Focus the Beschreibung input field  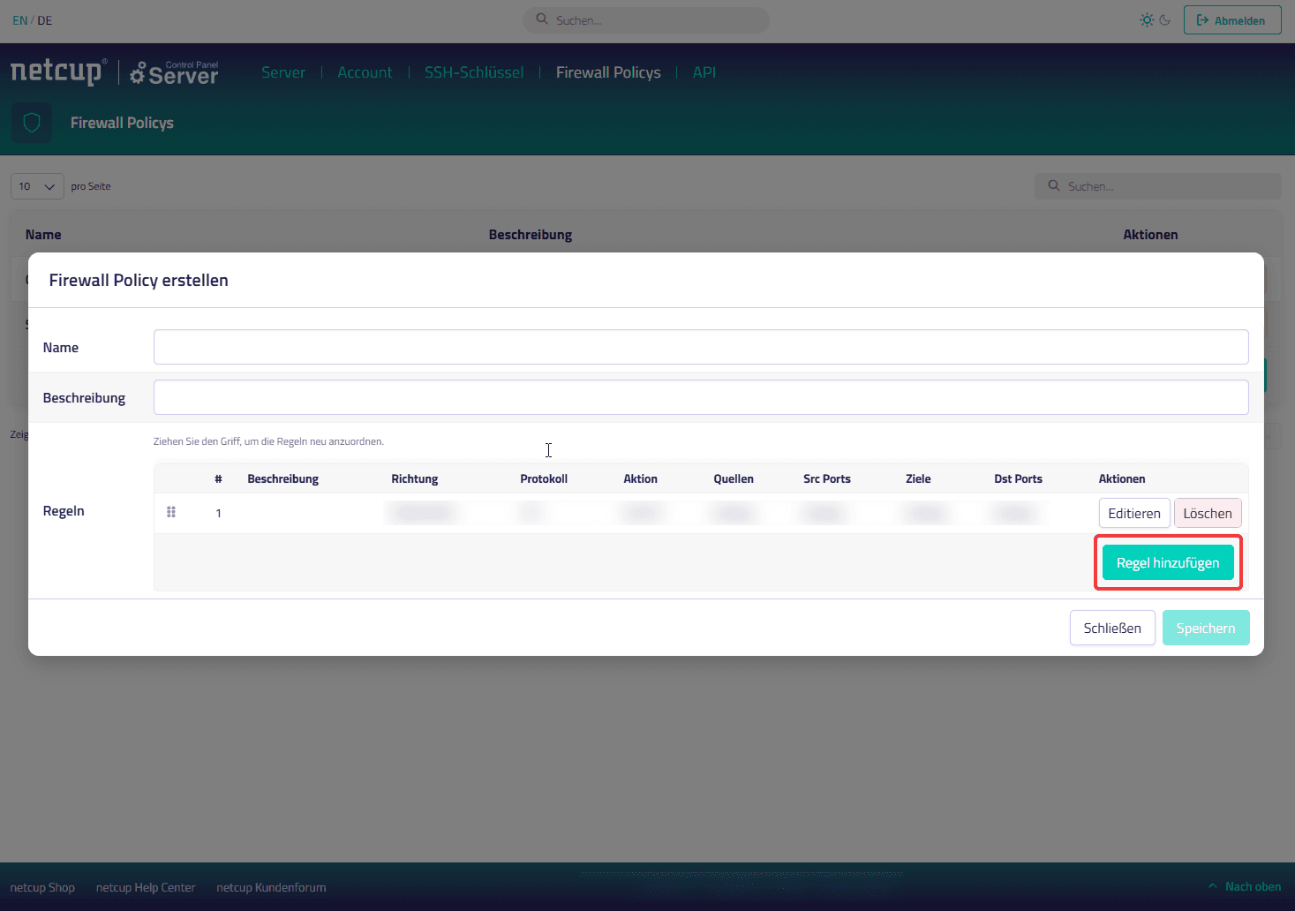coord(701,397)
